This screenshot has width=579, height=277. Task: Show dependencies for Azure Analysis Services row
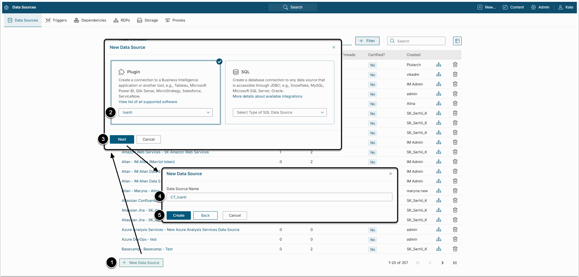[x=439, y=230]
